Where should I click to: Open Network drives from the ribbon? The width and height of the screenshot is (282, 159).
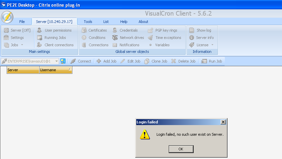[x=115, y=38]
